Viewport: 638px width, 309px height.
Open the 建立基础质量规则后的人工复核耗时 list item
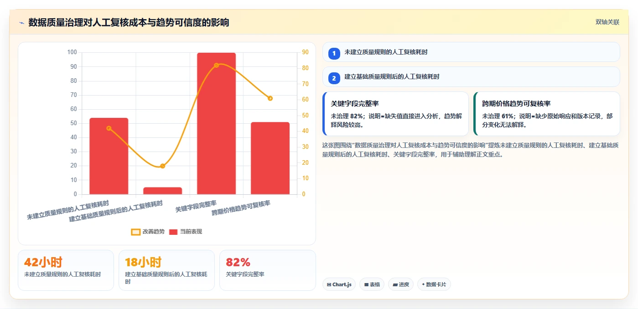tap(471, 77)
